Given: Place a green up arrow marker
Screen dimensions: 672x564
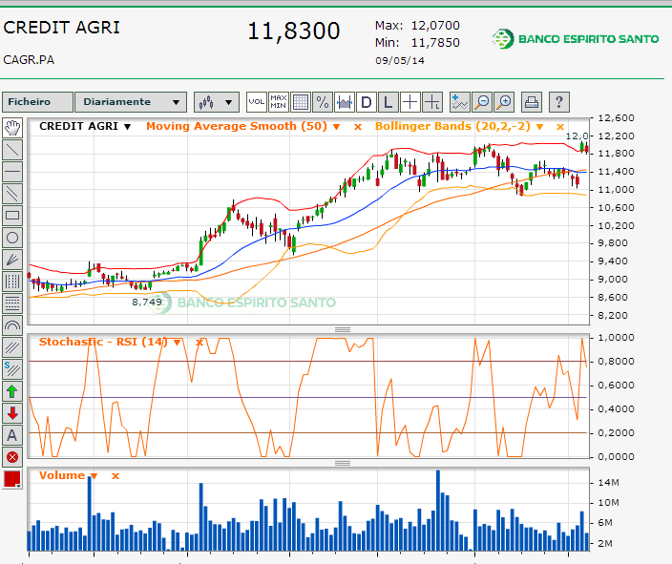Looking at the screenshot, I should click(12, 391).
